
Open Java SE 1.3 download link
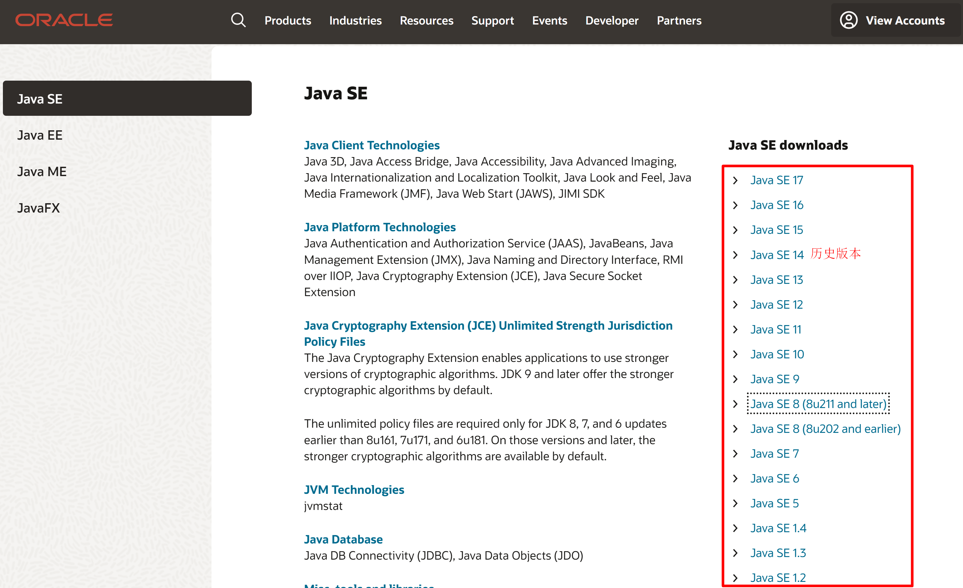click(x=778, y=553)
